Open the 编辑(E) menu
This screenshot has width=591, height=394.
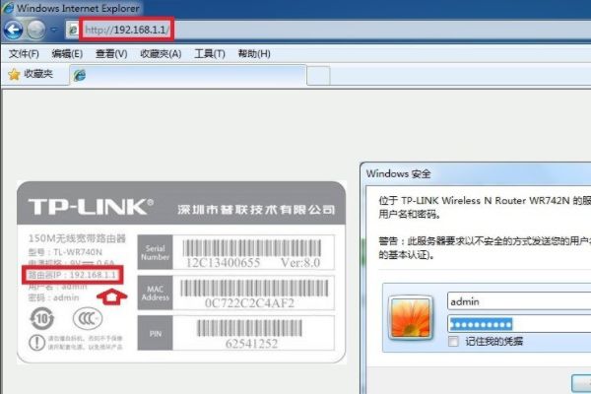click(x=67, y=53)
